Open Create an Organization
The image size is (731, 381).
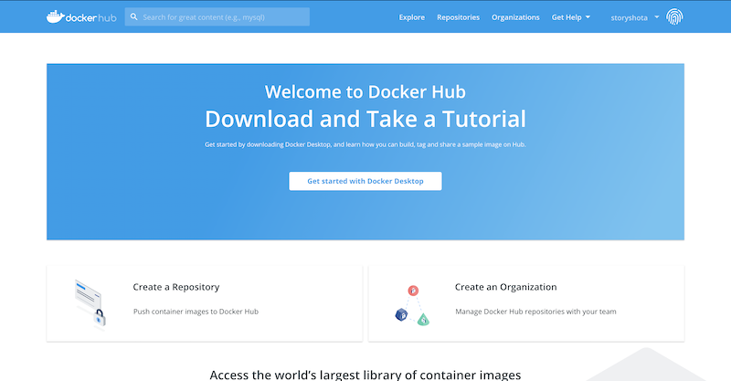506,287
